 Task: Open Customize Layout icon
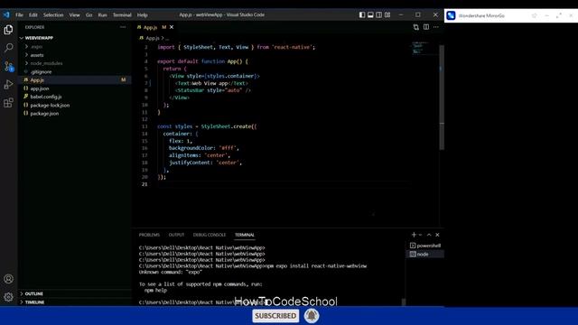(x=387, y=14)
